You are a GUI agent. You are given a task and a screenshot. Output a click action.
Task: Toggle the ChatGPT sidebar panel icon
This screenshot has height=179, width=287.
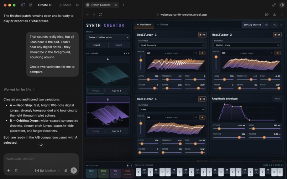pos(23,5)
